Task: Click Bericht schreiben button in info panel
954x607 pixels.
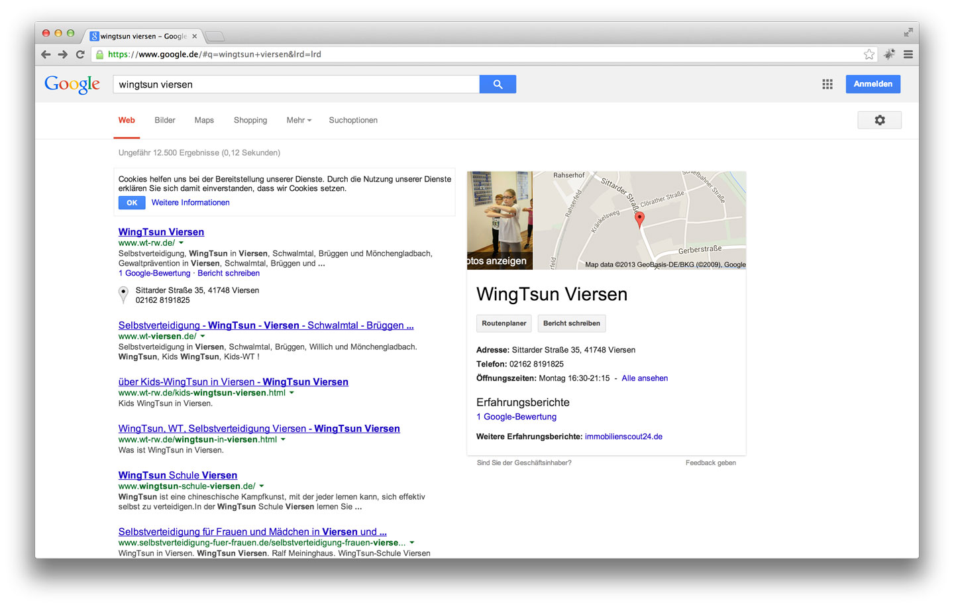Action: pyautogui.click(x=572, y=323)
